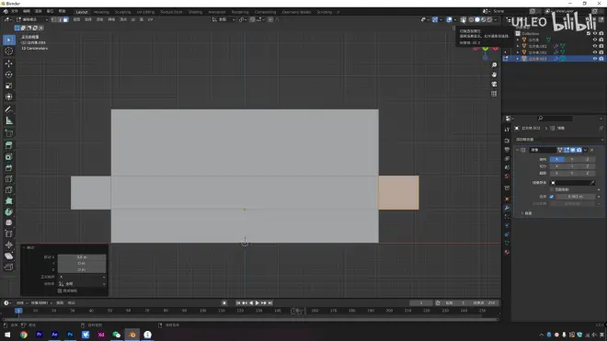Collapse the Mirror modifier panel
Viewport: 607px width, 341px height.
coord(518,150)
